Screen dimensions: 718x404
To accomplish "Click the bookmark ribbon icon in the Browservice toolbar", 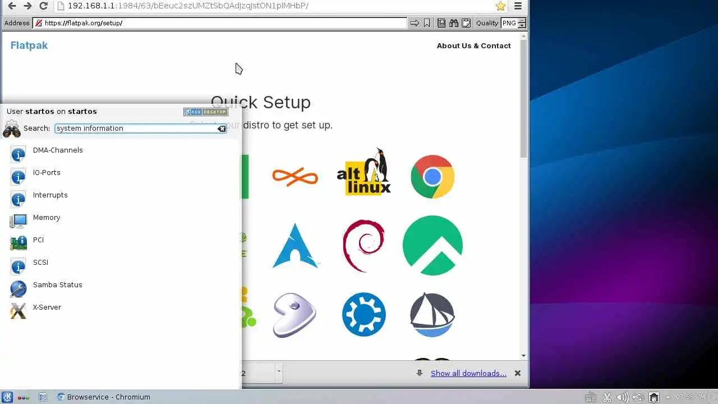I will tap(427, 23).
